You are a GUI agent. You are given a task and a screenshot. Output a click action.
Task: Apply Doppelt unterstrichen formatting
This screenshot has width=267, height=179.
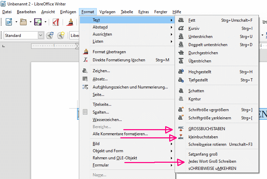217,45
